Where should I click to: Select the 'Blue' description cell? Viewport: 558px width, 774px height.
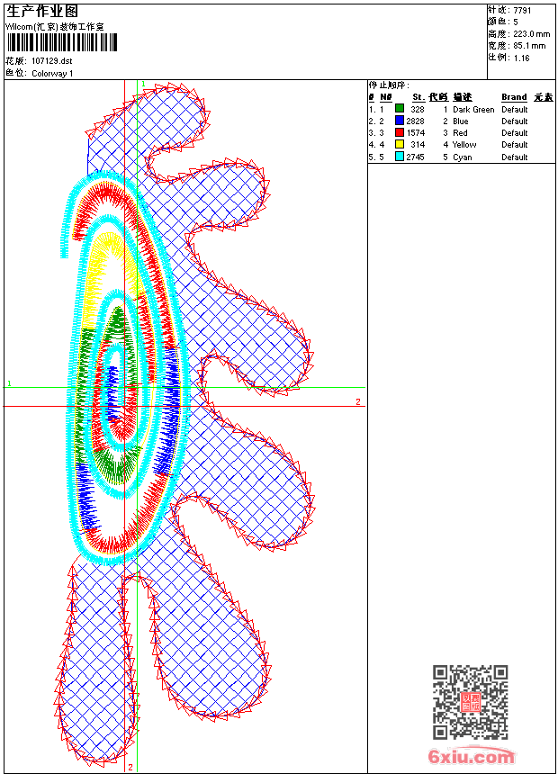[460, 121]
